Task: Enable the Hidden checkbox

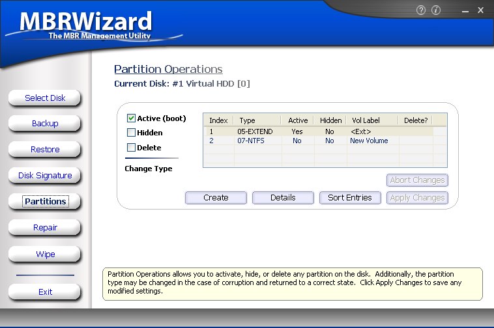Action: click(131, 133)
